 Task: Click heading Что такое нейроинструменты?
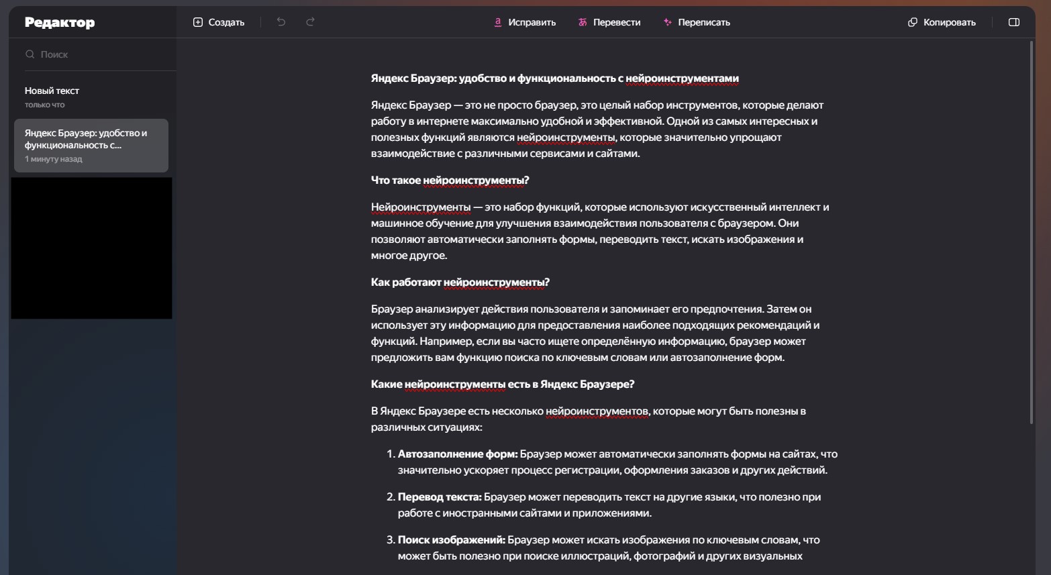[x=450, y=180]
